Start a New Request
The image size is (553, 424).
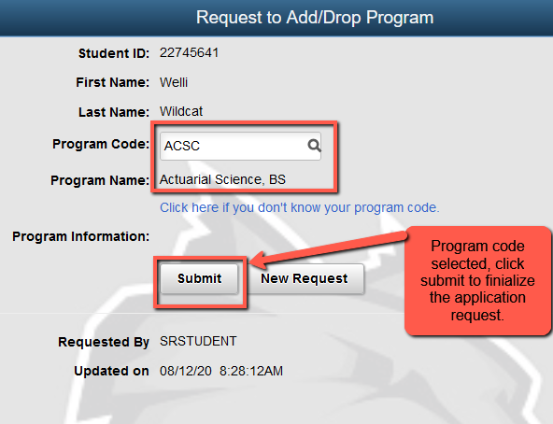(x=305, y=278)
